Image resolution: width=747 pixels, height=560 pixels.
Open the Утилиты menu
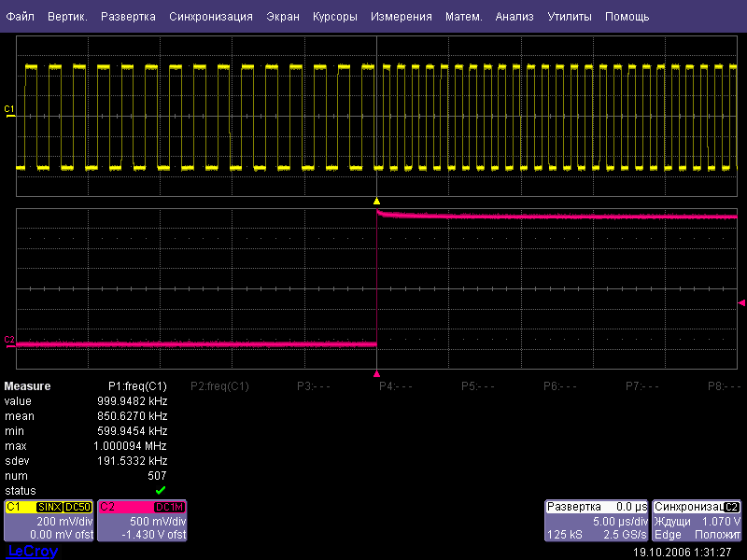pos(569,17)
